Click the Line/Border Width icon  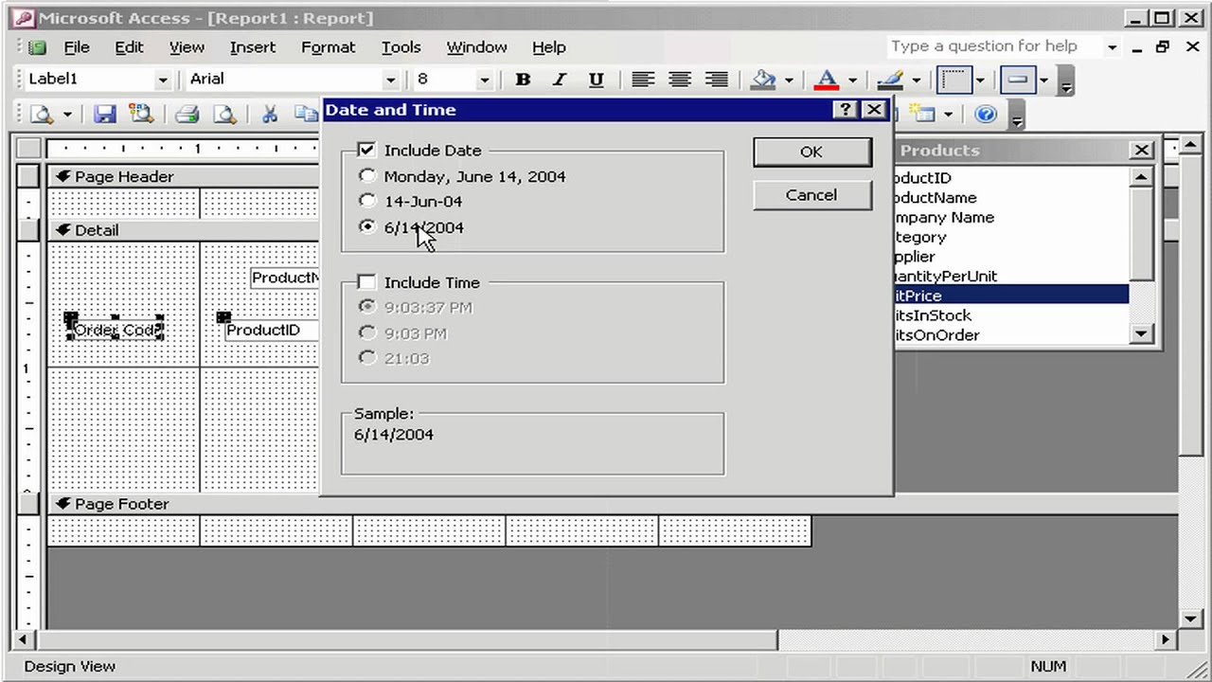click(954, 80)
